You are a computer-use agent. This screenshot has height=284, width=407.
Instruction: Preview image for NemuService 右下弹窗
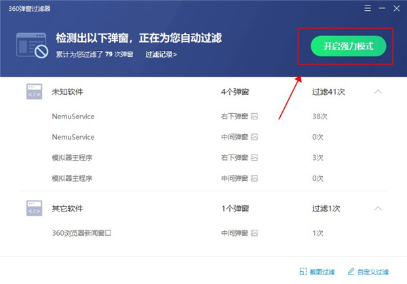tap(254, 116)
